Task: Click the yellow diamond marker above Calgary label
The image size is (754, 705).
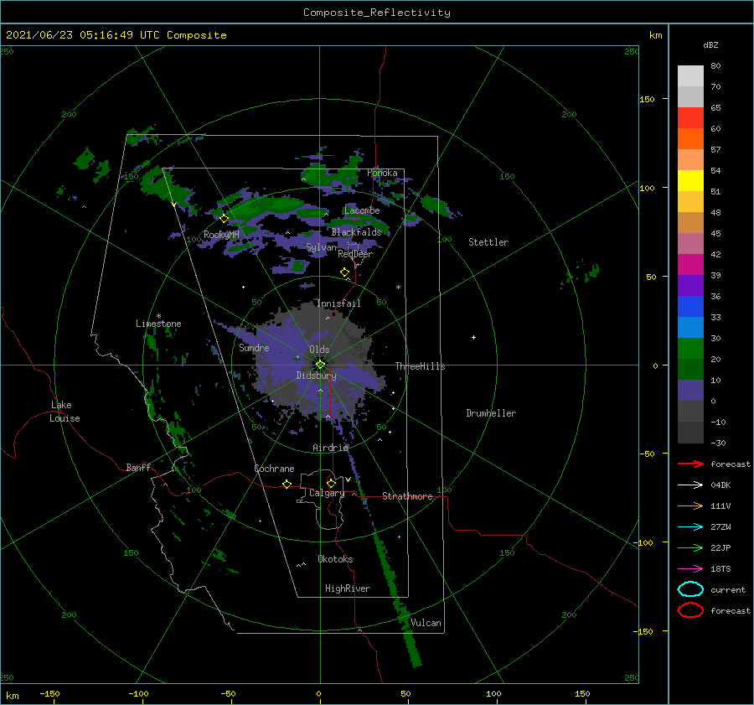Action: coord(331,483)
